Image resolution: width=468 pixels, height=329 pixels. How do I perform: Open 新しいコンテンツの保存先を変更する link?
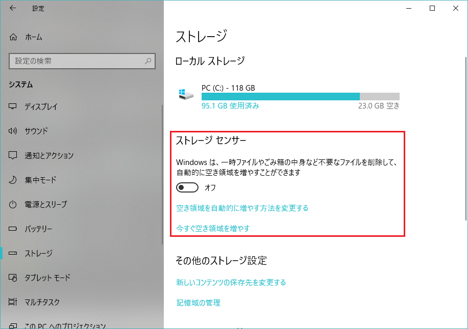231,282
